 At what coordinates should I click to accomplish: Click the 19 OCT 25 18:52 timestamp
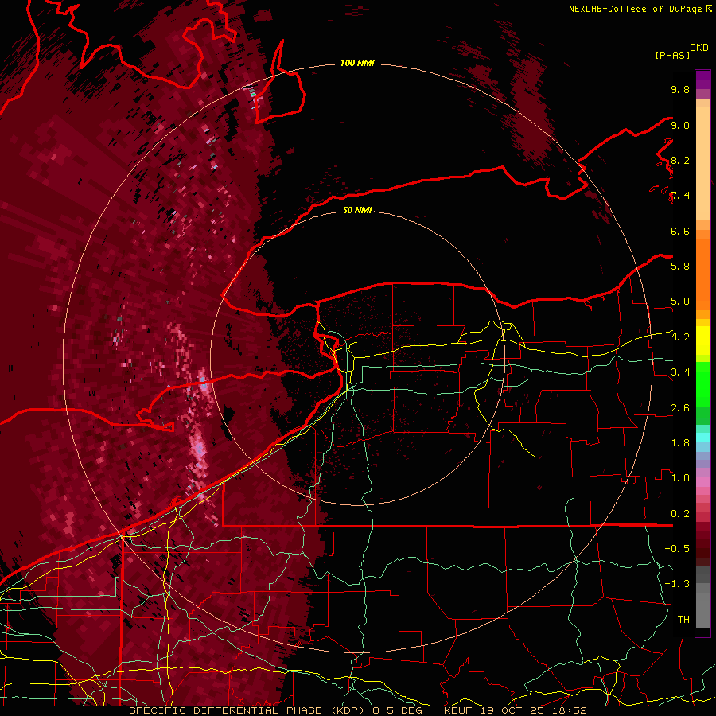click(533, 710)
